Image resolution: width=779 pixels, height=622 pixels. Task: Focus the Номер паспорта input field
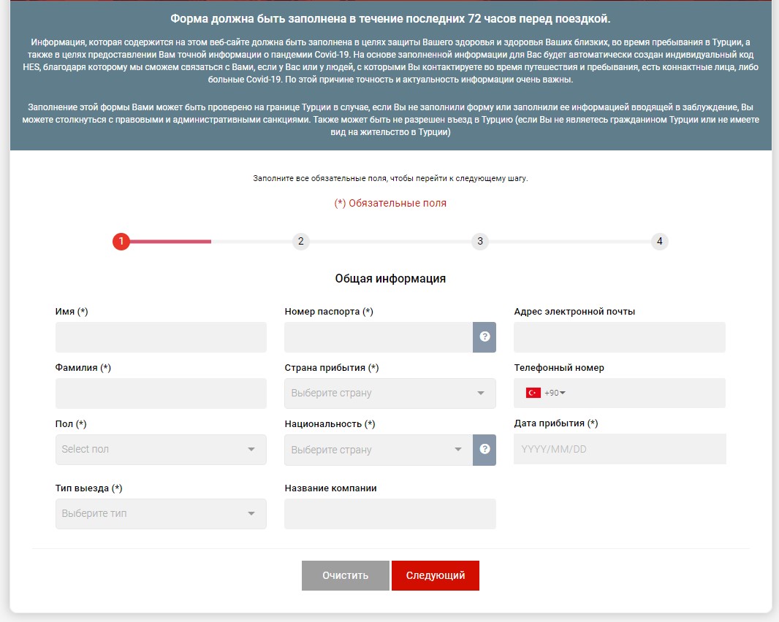click(378, 337)
